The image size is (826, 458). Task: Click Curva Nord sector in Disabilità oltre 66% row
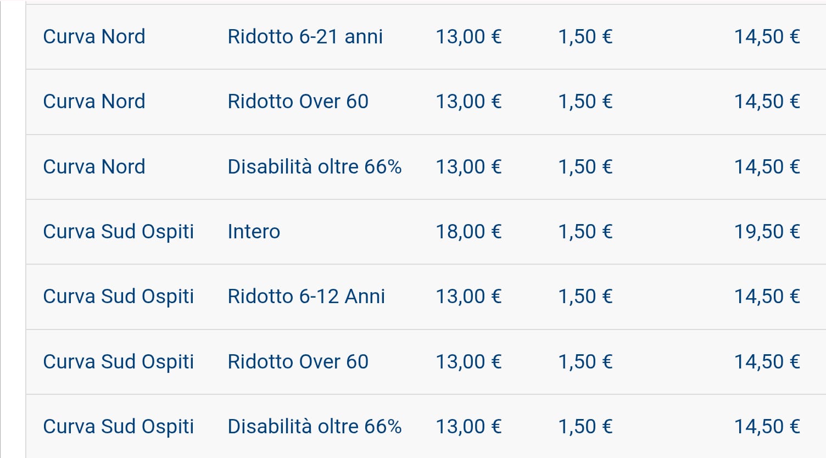[x=94, y=167]
